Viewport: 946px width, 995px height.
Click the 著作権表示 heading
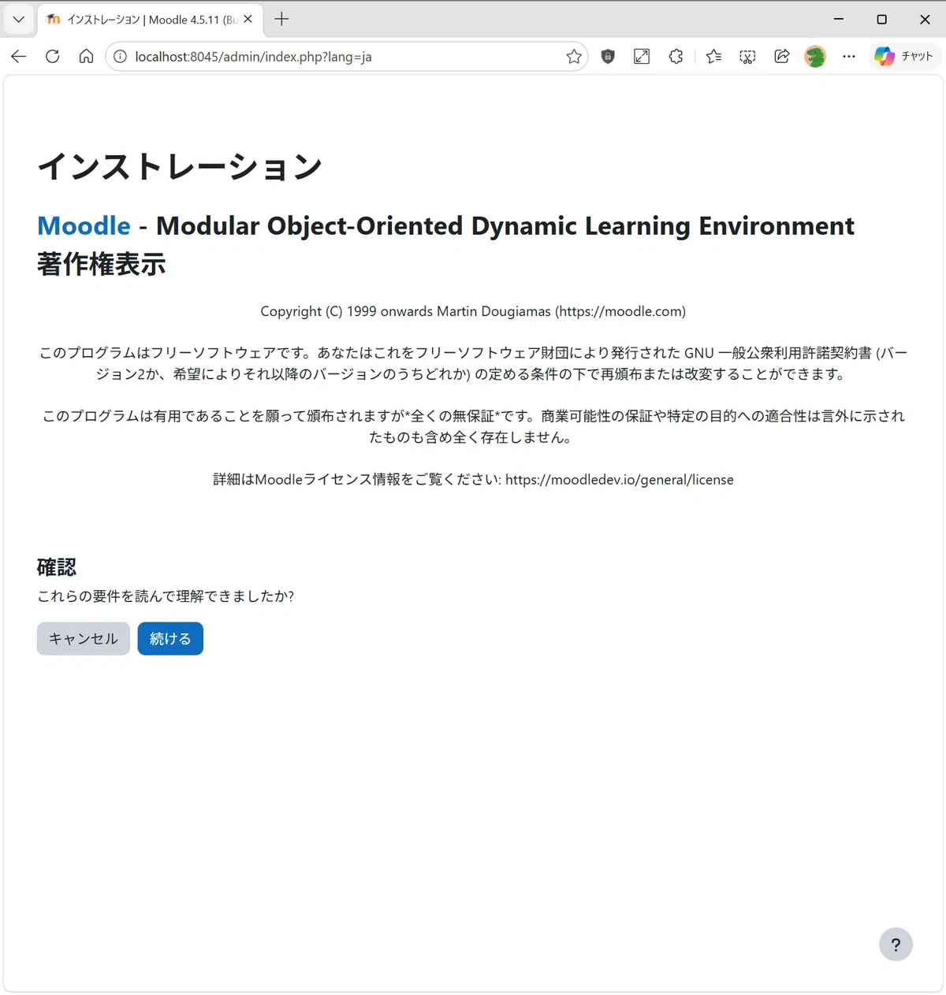[x=102, y=264]
